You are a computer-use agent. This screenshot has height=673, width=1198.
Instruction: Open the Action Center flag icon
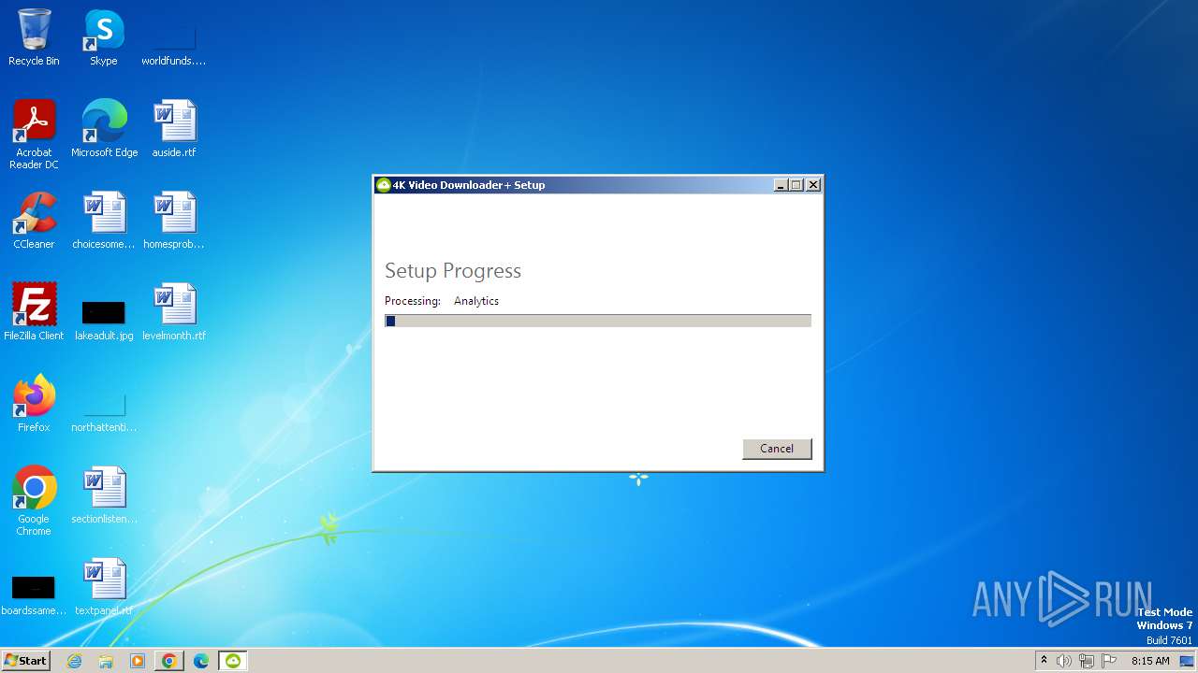tap(1109, 661)
